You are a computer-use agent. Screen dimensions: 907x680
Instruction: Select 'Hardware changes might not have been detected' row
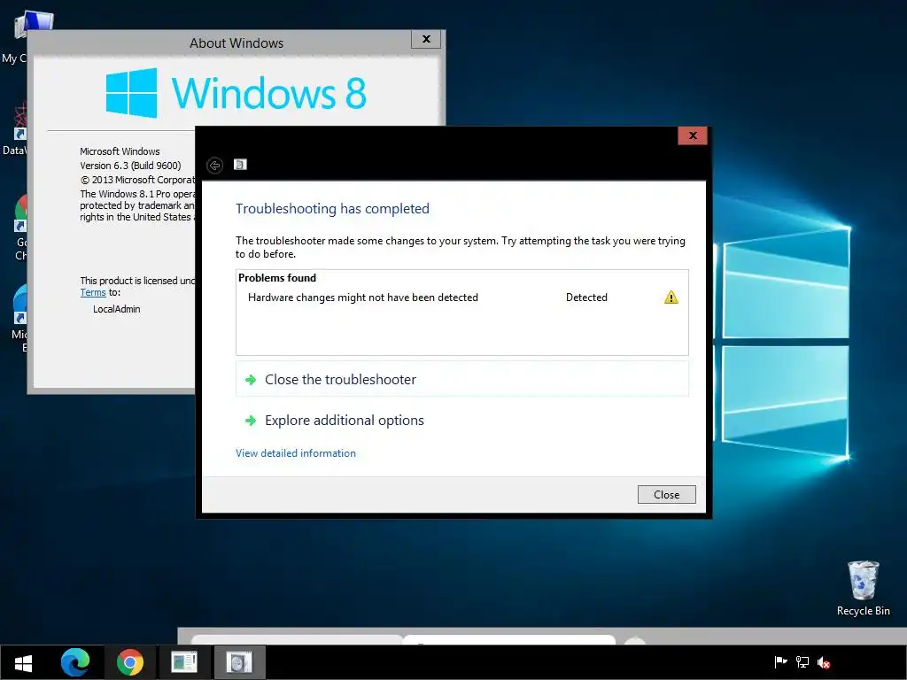pyautogui.click(x=462, y=297)
